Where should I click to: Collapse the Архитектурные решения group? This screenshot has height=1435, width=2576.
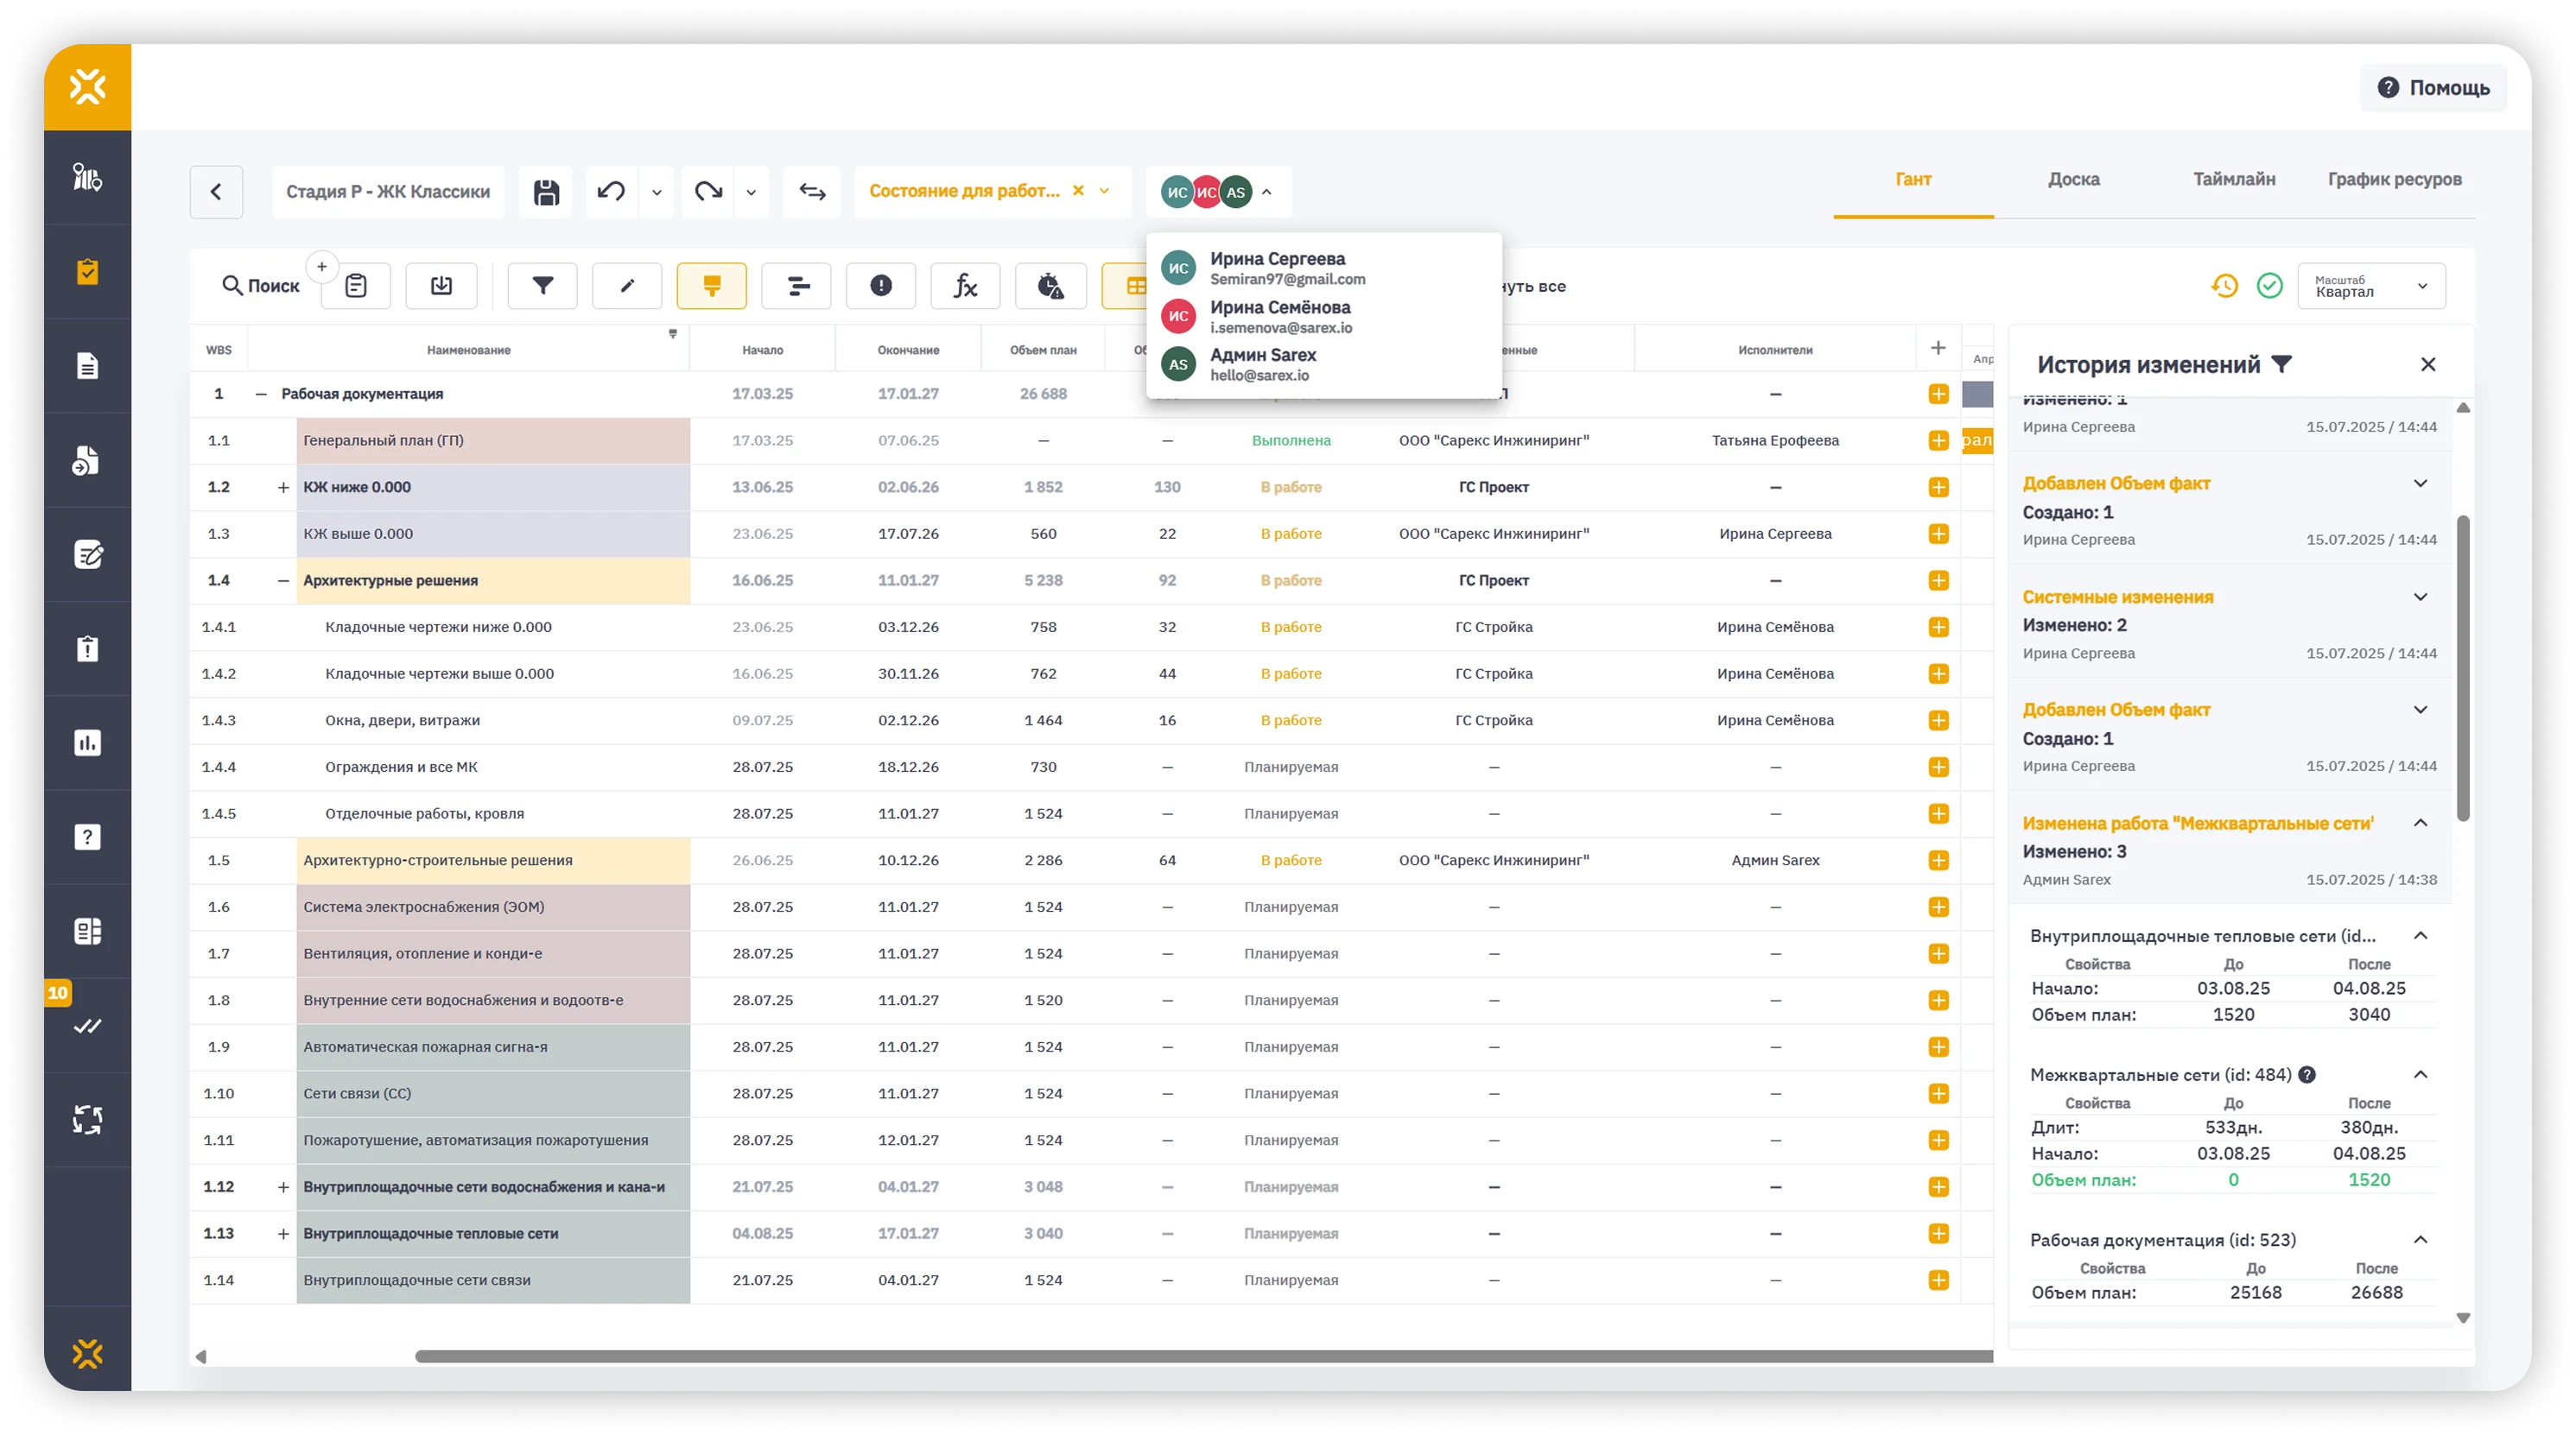click(283, 580)
